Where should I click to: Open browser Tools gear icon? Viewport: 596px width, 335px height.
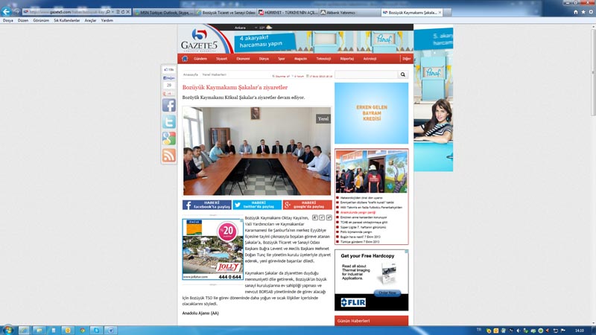591,12
